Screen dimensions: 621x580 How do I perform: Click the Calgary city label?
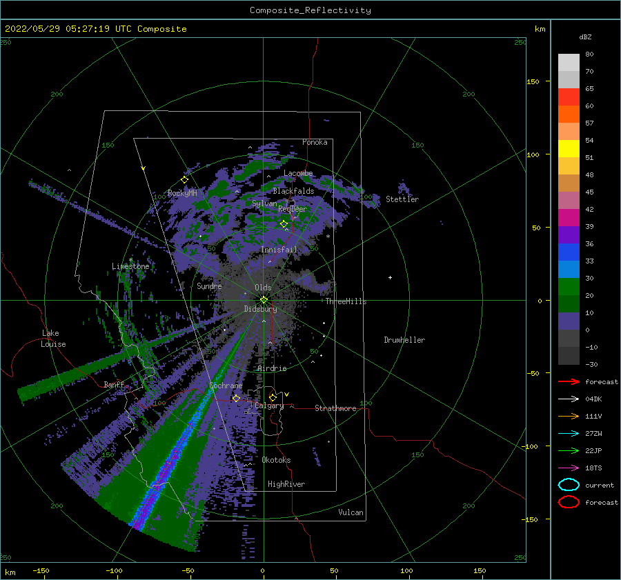(269, 406)
